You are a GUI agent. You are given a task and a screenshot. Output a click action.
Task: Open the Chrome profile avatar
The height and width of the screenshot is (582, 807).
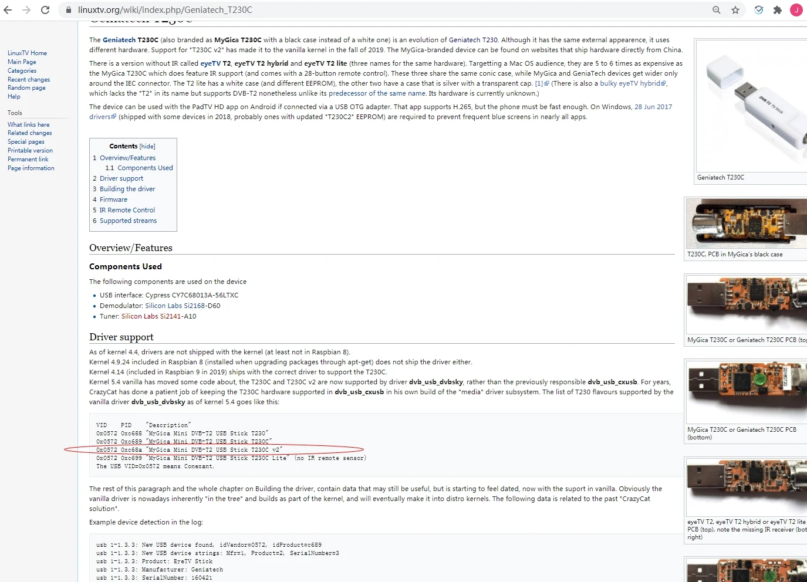(x=796, y=10)
